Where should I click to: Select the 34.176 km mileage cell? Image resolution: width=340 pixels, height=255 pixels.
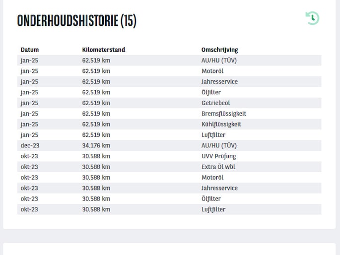[x=96, y=145]
